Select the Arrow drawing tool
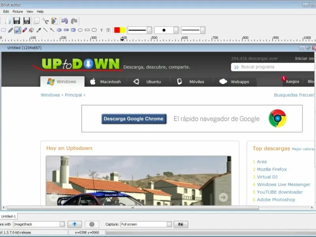Viewport: 316px width, 237px height. (x=52, y=30)
